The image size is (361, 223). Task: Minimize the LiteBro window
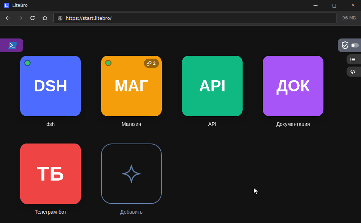click(x=316, y=5)
